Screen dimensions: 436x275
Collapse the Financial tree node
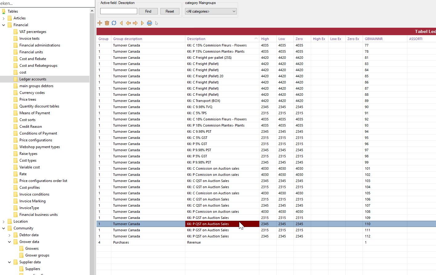tap(4, 25)
